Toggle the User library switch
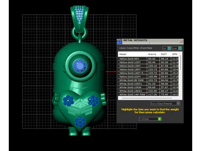Screen dimensions: 201x151 point(180,48)
